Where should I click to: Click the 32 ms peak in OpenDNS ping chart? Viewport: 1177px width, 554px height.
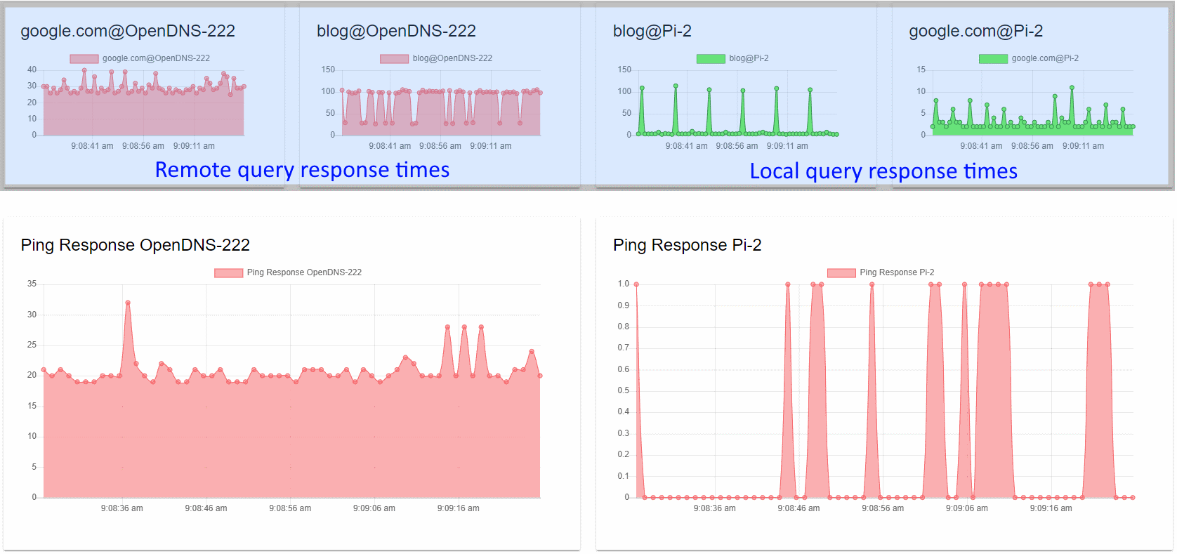click(x=128, y=303)
